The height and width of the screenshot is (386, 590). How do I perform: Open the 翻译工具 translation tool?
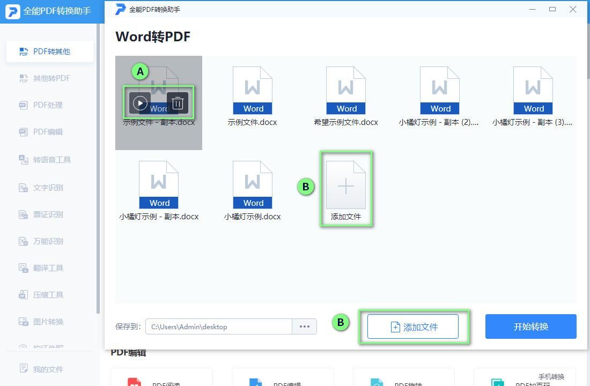click(49, 268)
